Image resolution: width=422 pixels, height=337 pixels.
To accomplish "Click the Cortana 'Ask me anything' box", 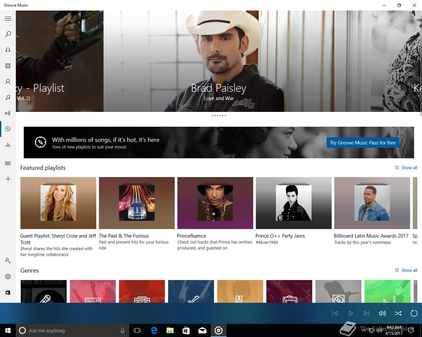I will pyautogui.click(x=73, y=330).
